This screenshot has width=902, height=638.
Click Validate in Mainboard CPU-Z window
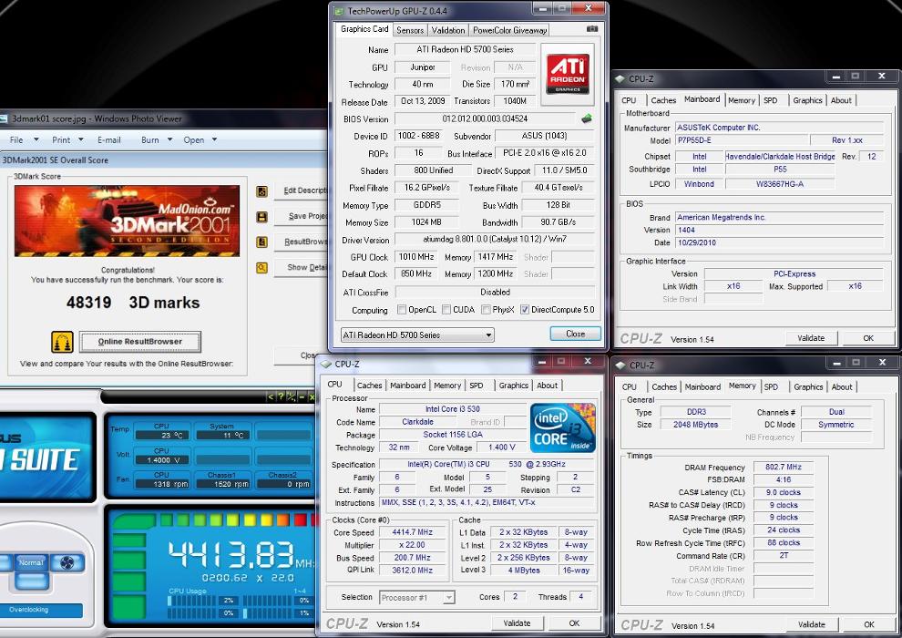click(811, 338)
